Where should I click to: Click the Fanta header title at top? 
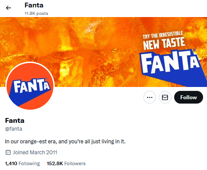pyautogui.click(x=34, y=5)
